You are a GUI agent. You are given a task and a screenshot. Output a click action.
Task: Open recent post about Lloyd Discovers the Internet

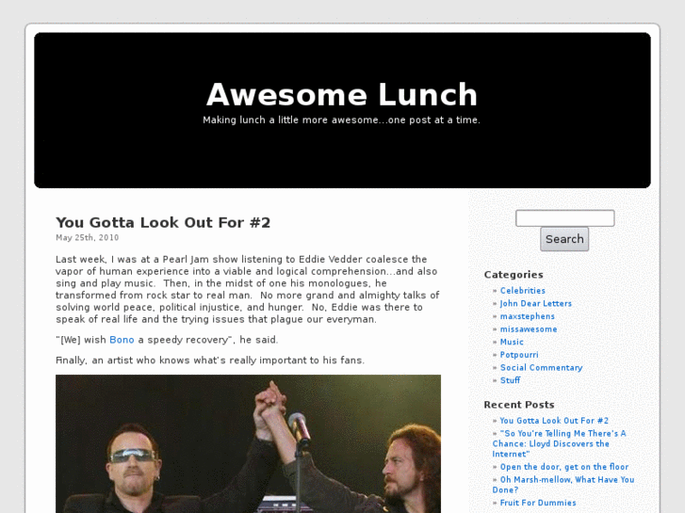(559, 443)
